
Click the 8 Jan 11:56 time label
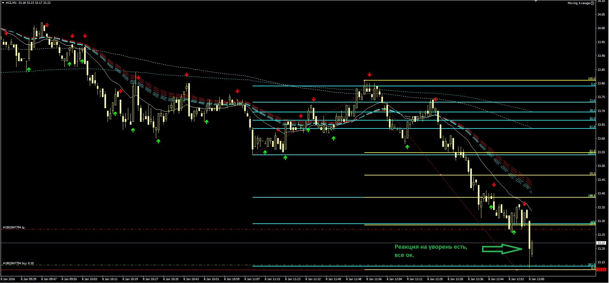[x=374, y=279]
